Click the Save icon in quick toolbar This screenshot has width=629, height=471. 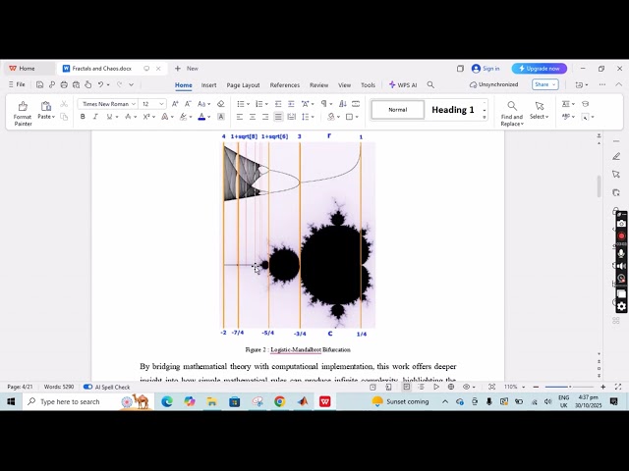coord(39,84)
